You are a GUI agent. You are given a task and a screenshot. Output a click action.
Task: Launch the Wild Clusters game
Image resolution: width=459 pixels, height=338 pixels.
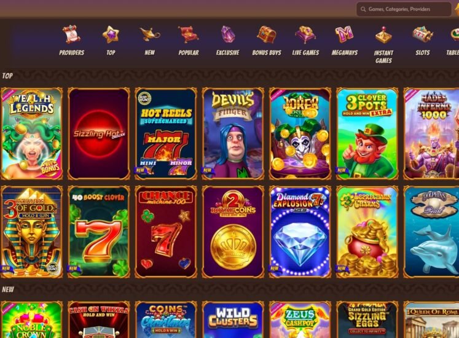click(233, 320)
